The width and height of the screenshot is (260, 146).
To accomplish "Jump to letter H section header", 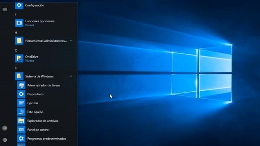I will (16, 32).
